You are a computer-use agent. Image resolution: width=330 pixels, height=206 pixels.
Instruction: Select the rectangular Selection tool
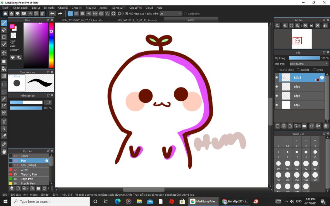(4, 85)
